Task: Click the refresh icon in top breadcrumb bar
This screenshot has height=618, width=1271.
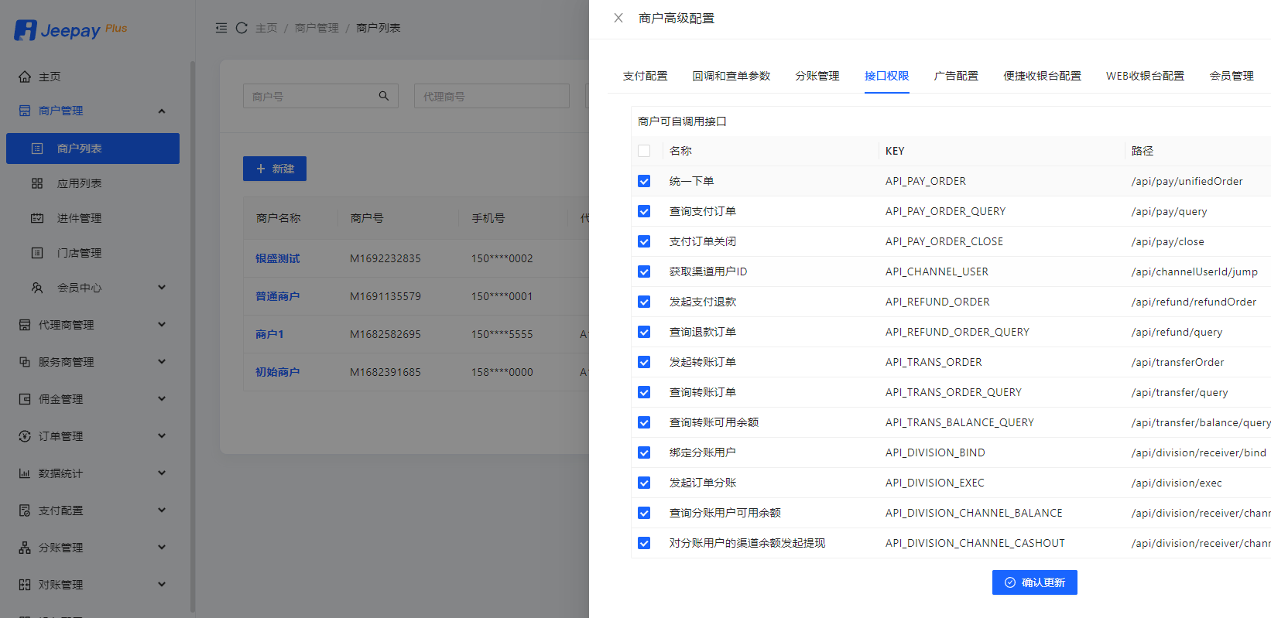Action: (242, 28)
